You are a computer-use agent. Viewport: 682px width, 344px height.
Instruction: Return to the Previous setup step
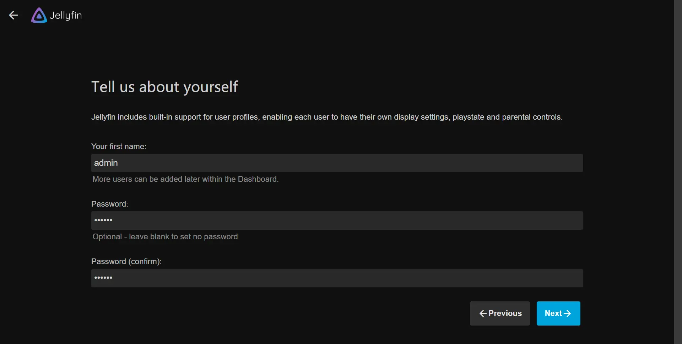pyautogui.click(x=500, y=313)
